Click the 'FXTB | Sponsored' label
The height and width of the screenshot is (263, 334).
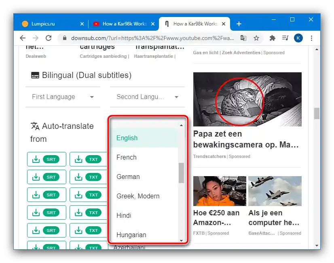click(211, 233)
